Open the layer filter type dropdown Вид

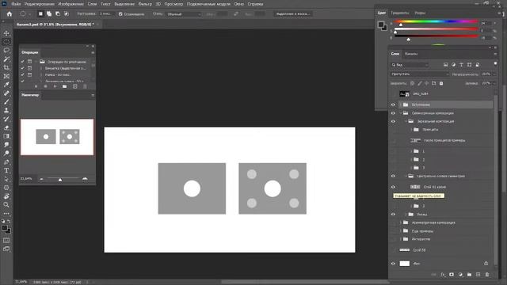pyautogui.click(x=410, y=65)
